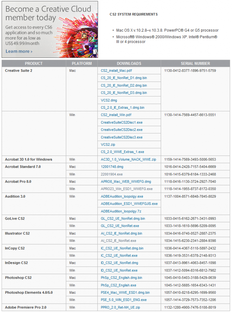Download PhSp_CS2_English.exe
232x313 pixels.
[x=118, y=285]
